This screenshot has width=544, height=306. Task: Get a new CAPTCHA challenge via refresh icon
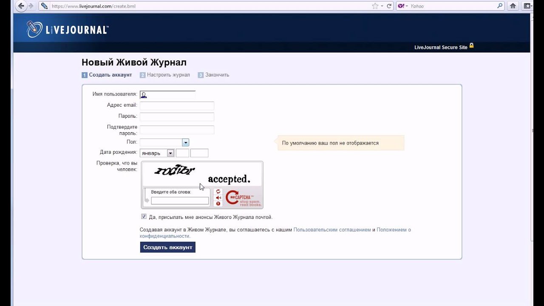pos(218,192)
